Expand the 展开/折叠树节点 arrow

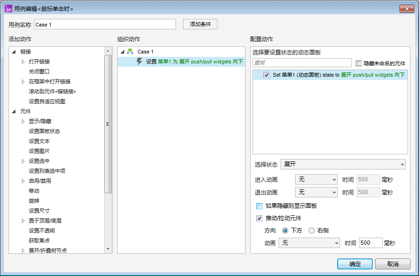coord(23,250)
